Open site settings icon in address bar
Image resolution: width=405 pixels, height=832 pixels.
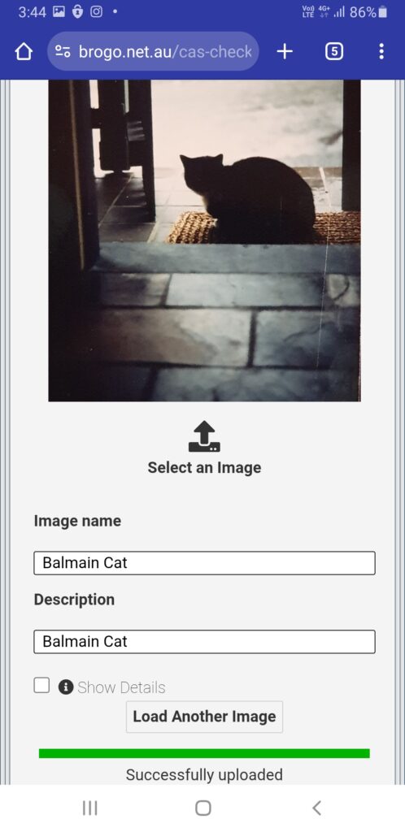63,51
